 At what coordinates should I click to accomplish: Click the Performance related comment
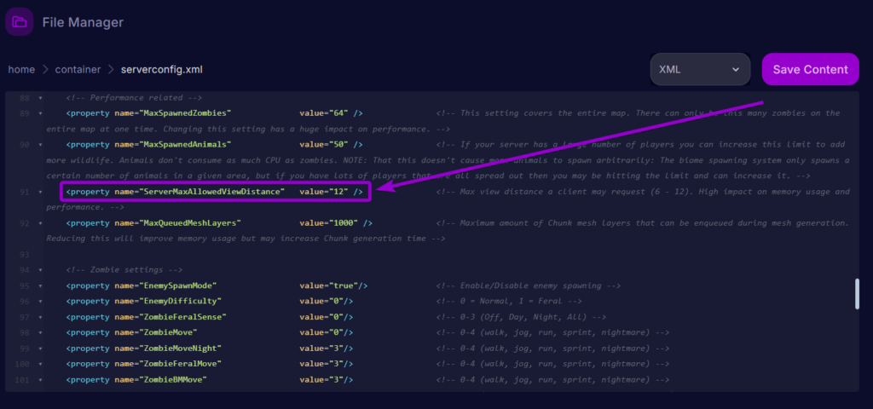point(134,97)
